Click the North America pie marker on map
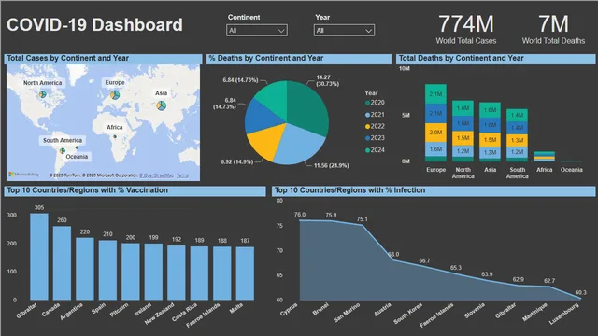This screenshot has height=336, width=598. tap(43, 94)
